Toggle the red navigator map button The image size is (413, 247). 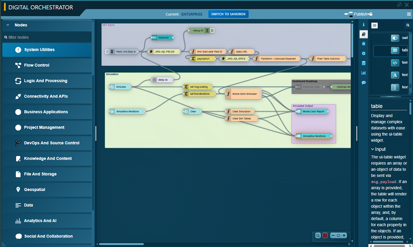click(x=325, y=236)
